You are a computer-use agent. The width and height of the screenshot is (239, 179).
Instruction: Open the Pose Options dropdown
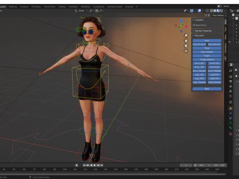[219, 15]
